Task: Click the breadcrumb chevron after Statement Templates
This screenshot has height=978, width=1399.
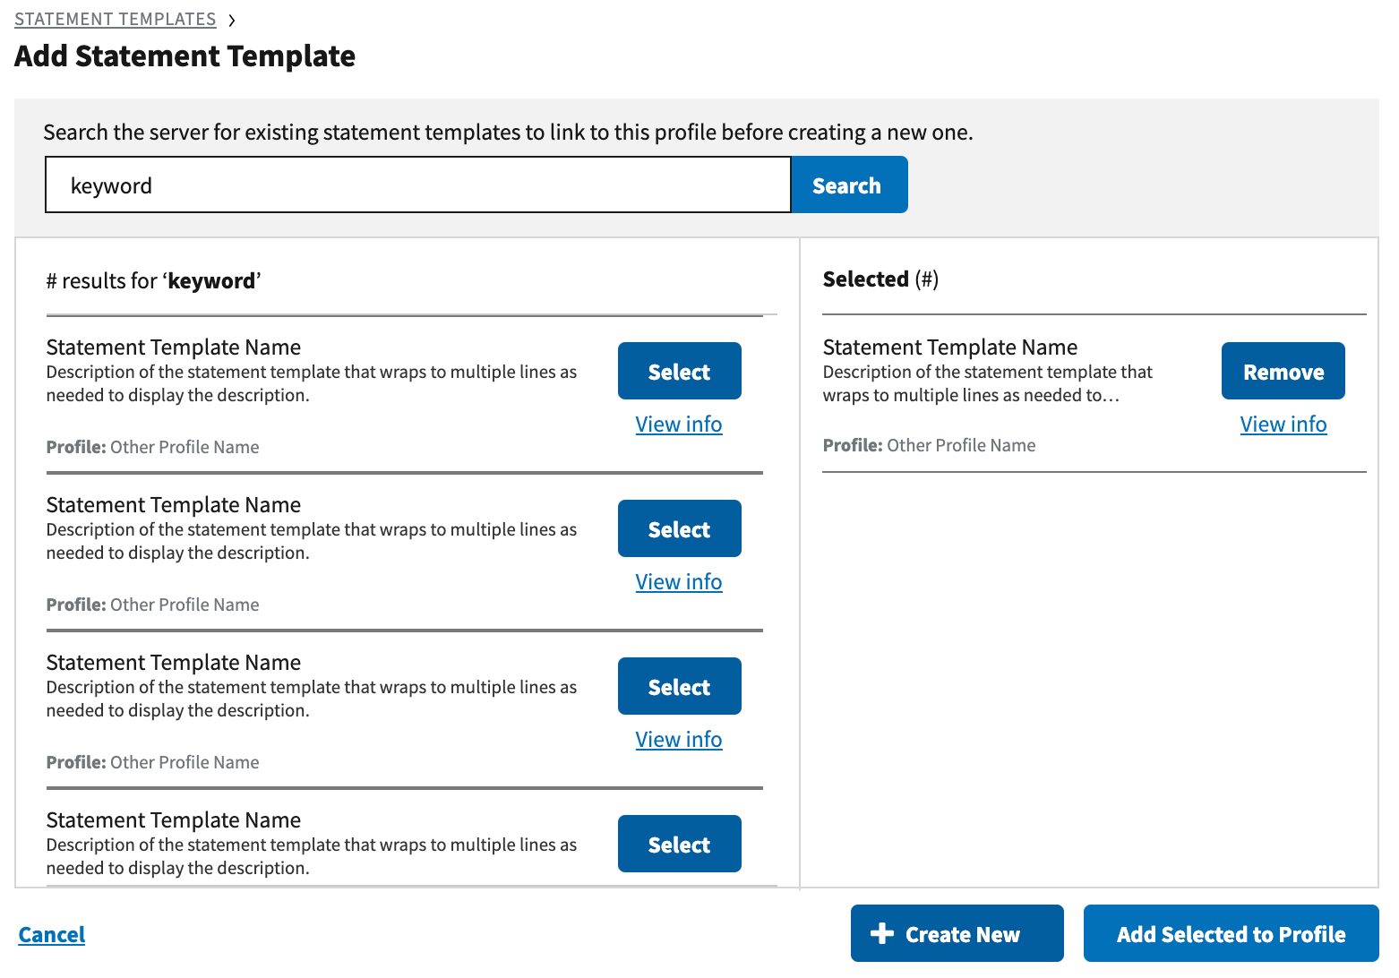Action: coord(232,20)
